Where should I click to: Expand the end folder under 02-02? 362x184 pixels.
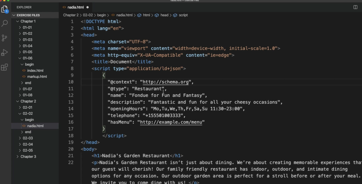(35, 132)
